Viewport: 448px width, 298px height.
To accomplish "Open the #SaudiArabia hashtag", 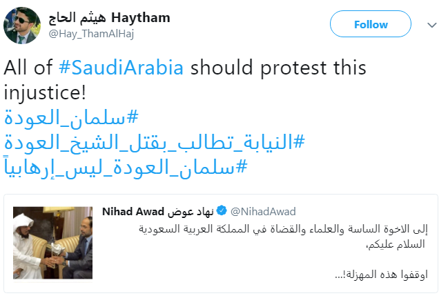I will pyautogui.click(x=121, y=69).
